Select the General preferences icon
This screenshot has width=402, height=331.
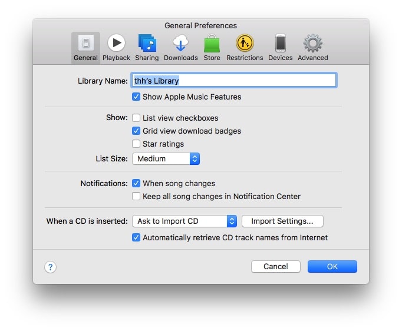tap(85, 44)
